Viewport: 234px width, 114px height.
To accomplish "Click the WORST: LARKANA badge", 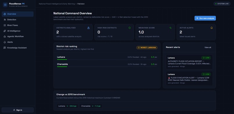I will [x=147, y=48].
